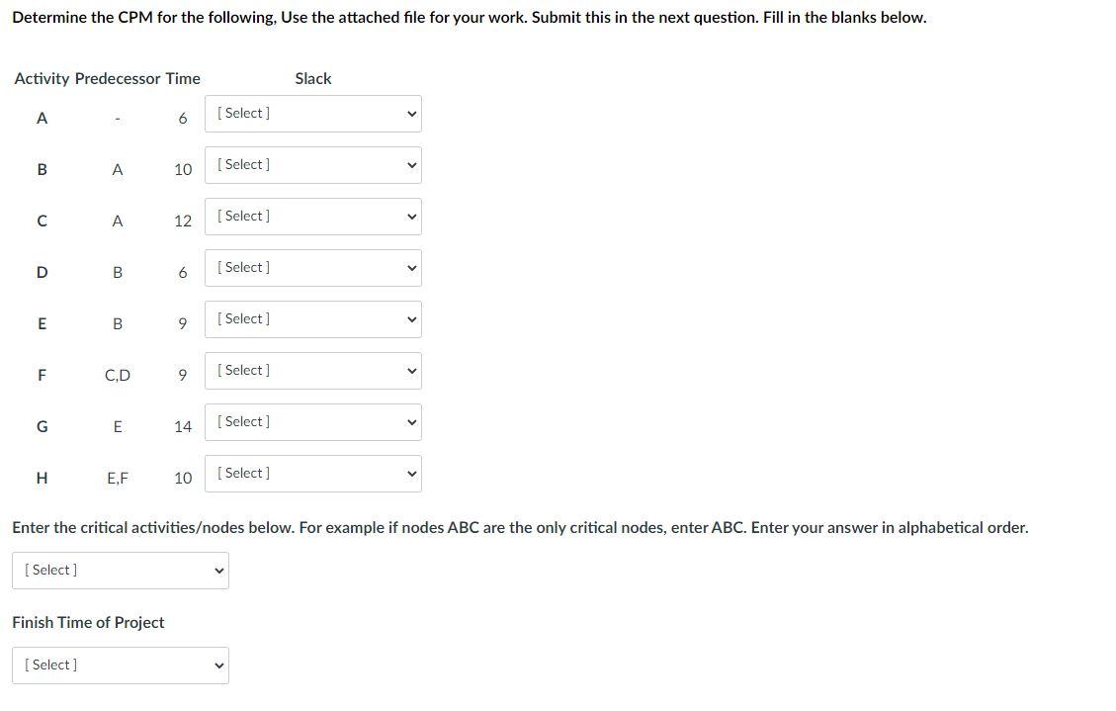Image resolution: width=1116 pixels, height=711 pixels.
Task: Open the Slack dropdown for Activity F
Action: point(313,370)
